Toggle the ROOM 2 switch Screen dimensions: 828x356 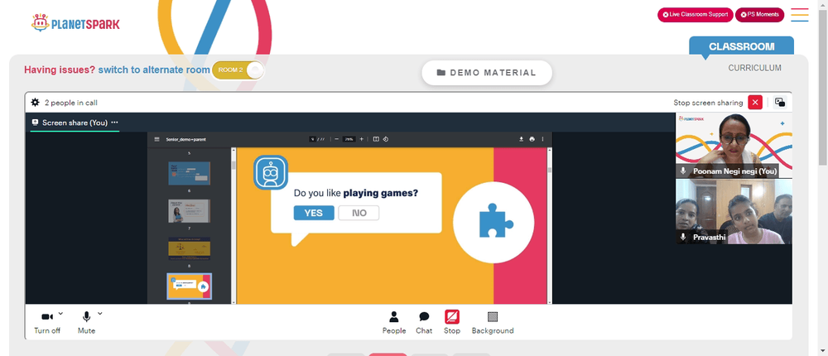[x=238, y=70]
